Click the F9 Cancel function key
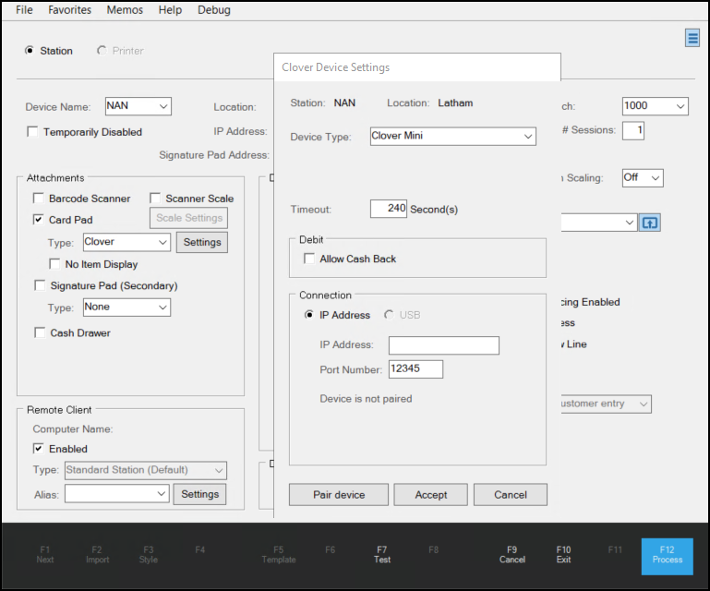The image size is (710, 591). pos(512,555)
